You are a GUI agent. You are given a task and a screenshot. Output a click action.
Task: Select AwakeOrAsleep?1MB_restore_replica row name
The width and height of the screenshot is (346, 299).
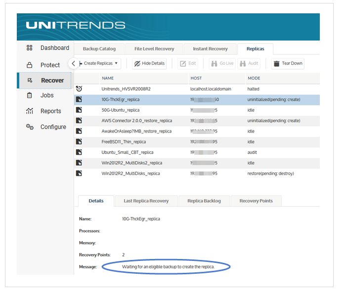136,131
